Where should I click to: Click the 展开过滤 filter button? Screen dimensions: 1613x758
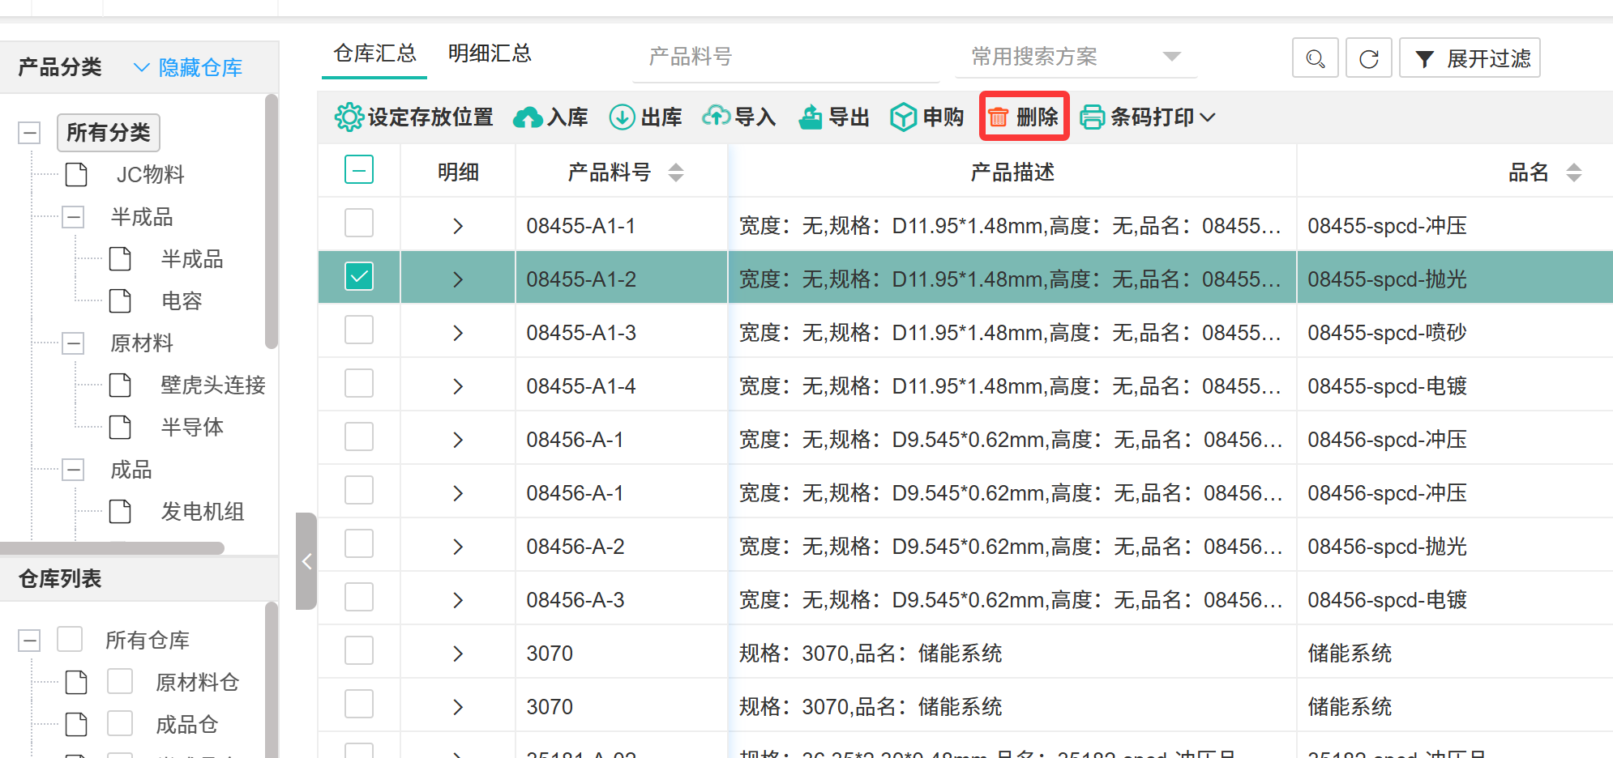1470,58
